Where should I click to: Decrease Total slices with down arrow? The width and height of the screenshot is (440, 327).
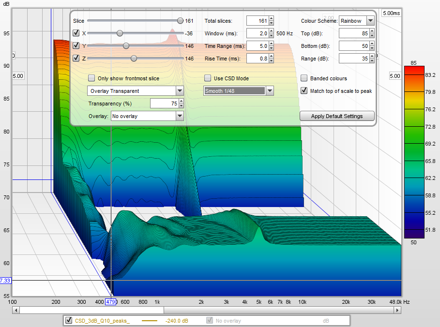(x=271, y=23)
